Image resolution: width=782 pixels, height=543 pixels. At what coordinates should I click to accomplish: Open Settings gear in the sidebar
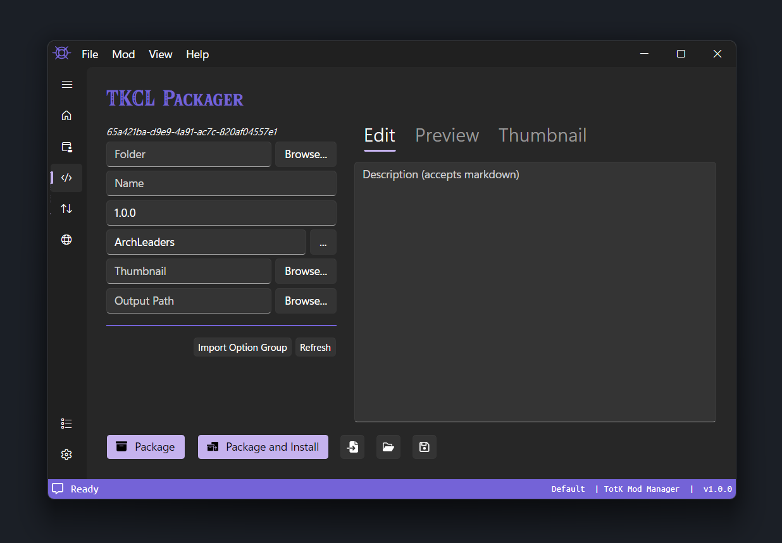(x=66, y=455)
